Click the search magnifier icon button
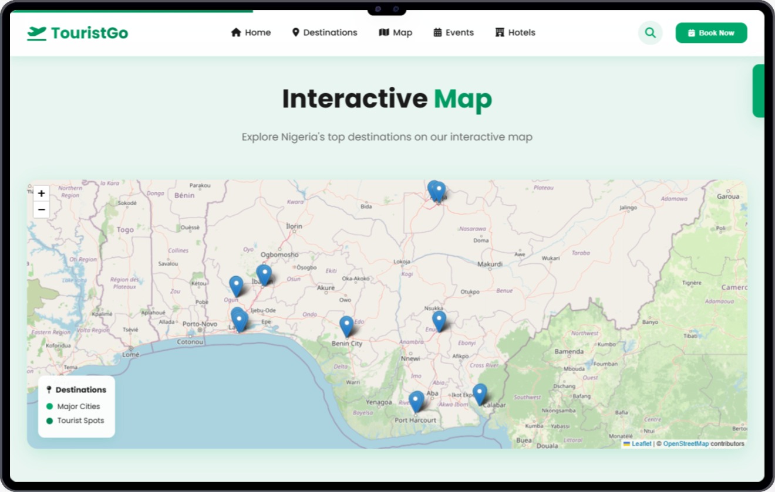The image size is (775, 492). (651, 33)
